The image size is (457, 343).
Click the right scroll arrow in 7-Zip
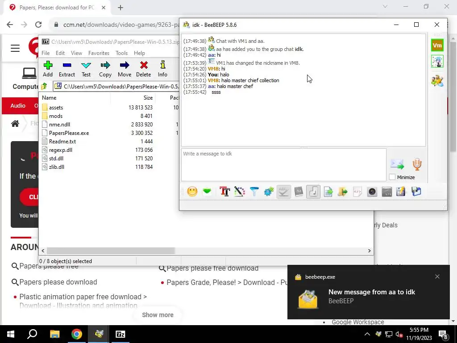click(369, 251)
